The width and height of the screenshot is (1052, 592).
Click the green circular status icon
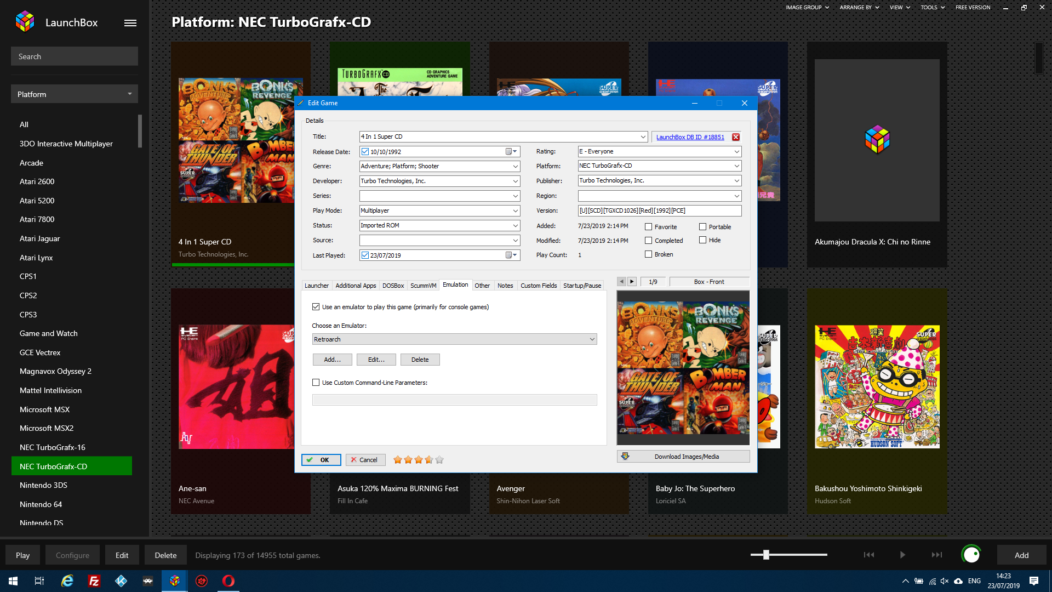[x=971, y=555]
